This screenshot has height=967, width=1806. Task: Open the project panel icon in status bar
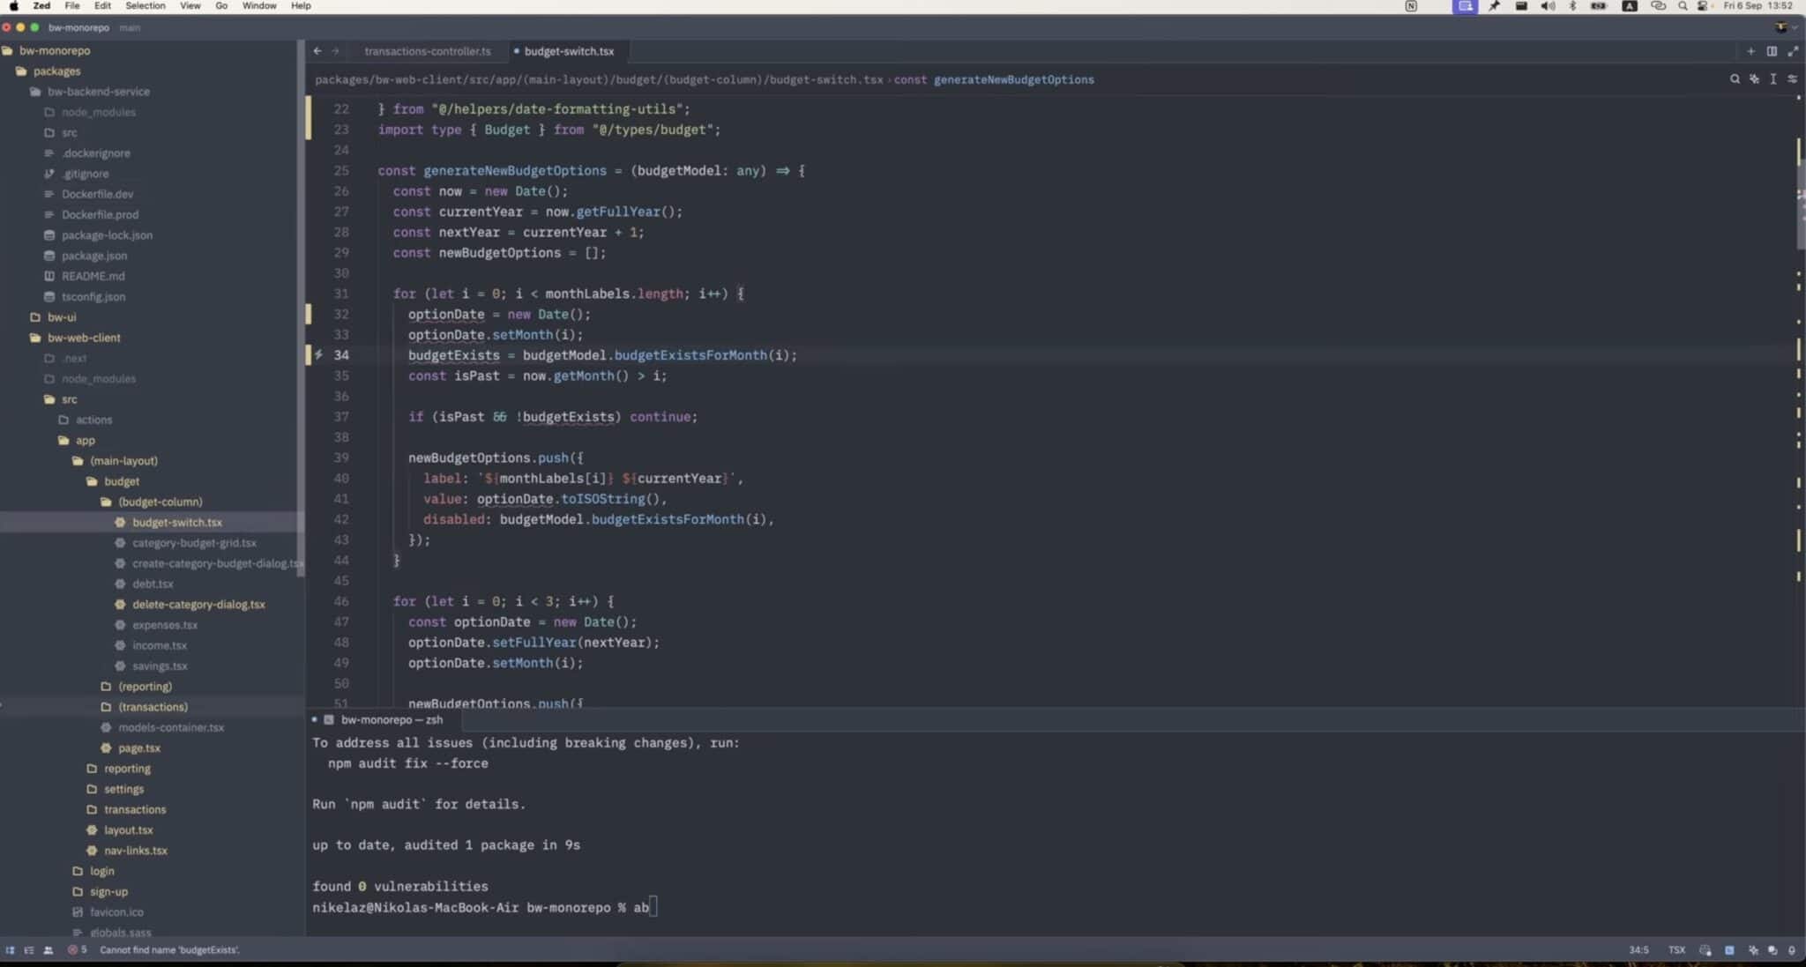(x=11, y=950)
